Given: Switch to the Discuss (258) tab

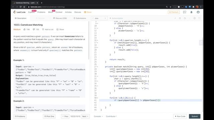Looking at the screenshot, I should click(60, 18).
